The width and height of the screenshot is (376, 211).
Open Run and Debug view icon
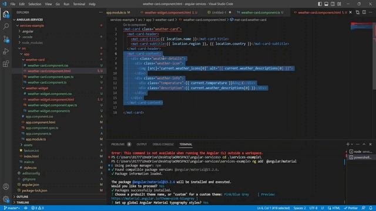click(x=6, y=51)
